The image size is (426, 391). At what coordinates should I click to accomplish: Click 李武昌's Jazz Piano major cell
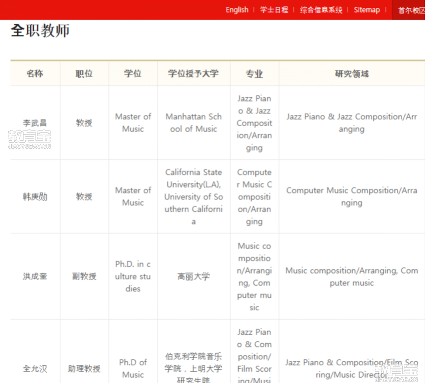click(254, 123)
